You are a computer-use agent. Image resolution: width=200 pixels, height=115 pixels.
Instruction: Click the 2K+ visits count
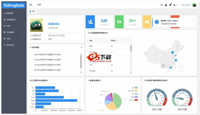[x=132, y=21]
